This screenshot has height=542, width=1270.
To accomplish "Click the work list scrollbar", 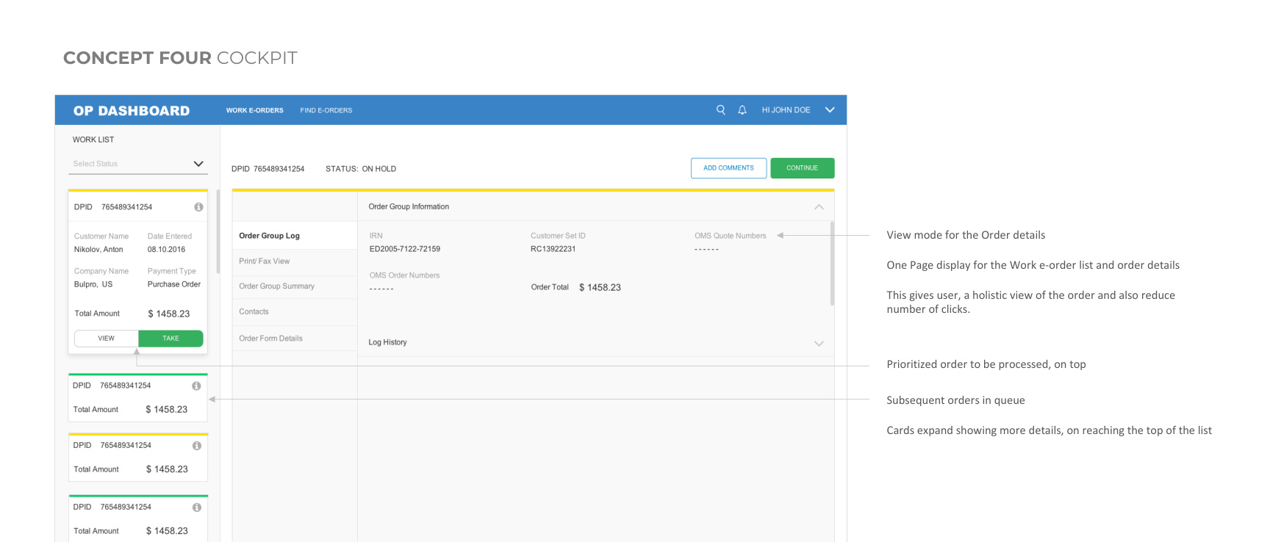I will (x=218, y=231).
